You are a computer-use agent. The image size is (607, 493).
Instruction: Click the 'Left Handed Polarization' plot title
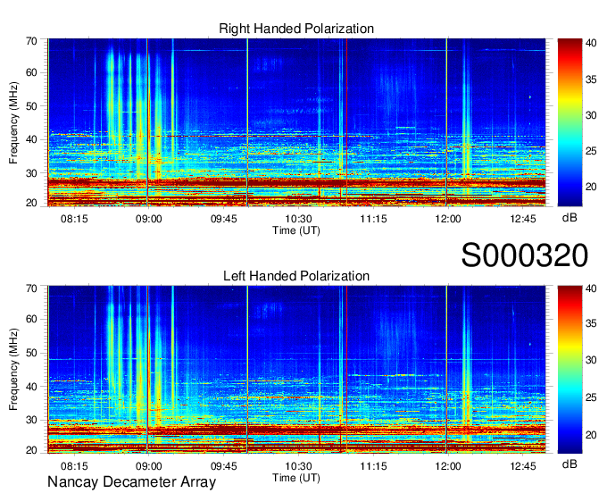click(x=296, y=276)
